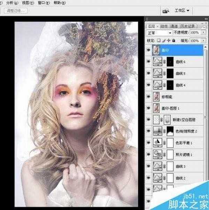Click layer mask of 曲线 5

click(169, 74)
